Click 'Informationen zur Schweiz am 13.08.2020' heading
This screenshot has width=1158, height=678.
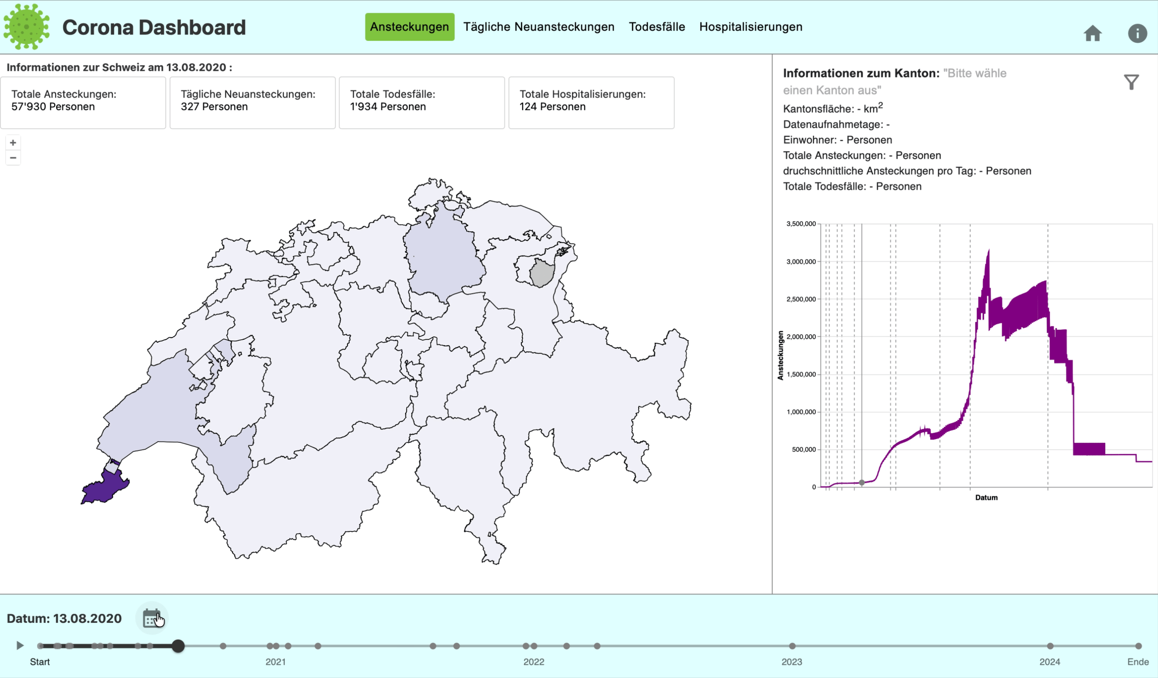click(x=119, y=67)
